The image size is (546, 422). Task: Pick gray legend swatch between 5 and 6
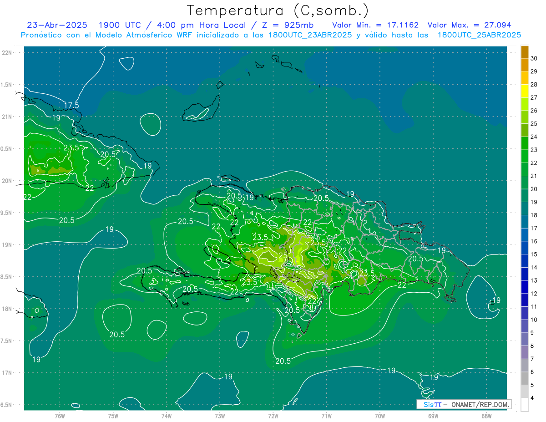[525, 378]
